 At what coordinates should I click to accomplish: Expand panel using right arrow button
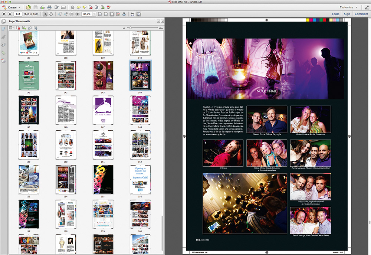point(162,21)
